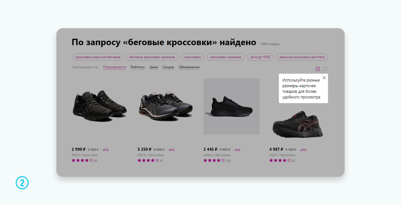This screenshot has height=205, width=401.
Task: Click the star rating with 362 reviews
Action: click(214, 160)
